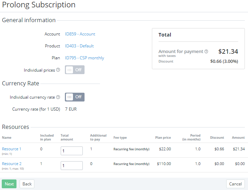Screen dimensions: 248x190
Task: Click the Plan price column header
Action: [x=163, y=138]
